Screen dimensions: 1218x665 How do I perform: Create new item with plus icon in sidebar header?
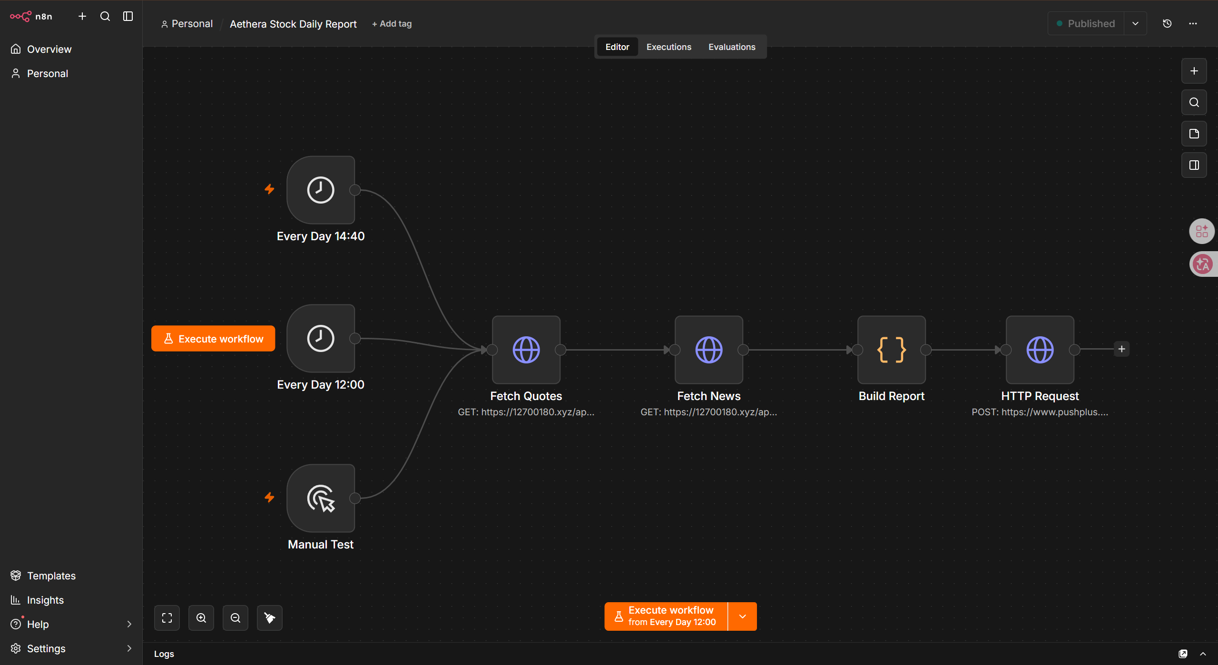pyautogui.click(x=82, y=16)
